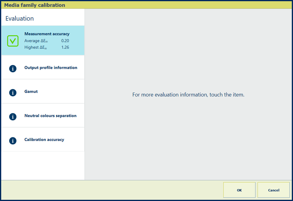View the Calibration accuracy evaluation
This screenshot has width=293, height=201.
[44, 140]
